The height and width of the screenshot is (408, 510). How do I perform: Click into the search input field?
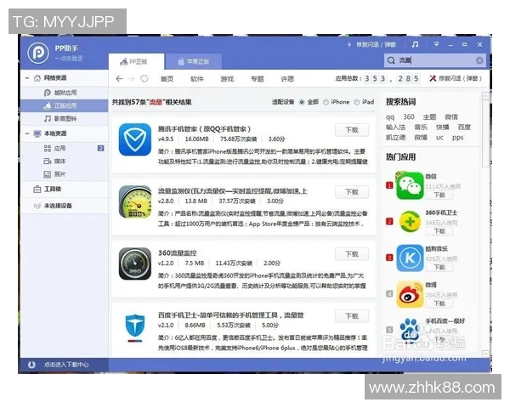435,60
